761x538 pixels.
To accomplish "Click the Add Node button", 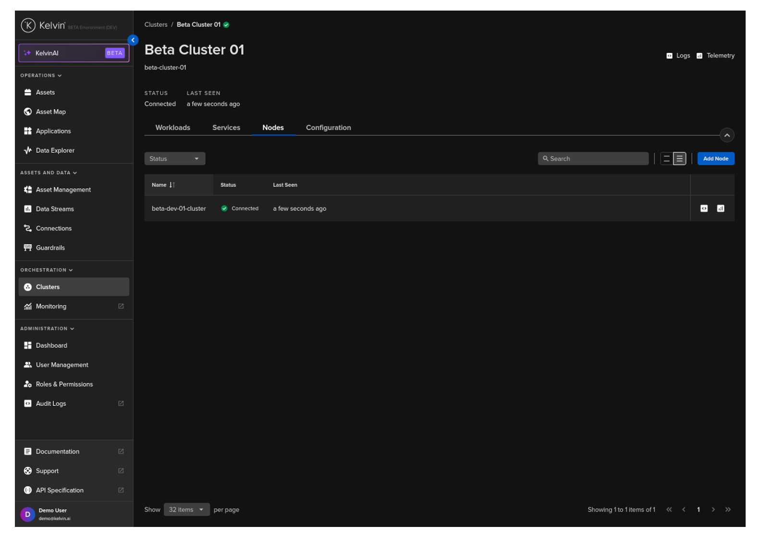I will click(x=715, y=159).
